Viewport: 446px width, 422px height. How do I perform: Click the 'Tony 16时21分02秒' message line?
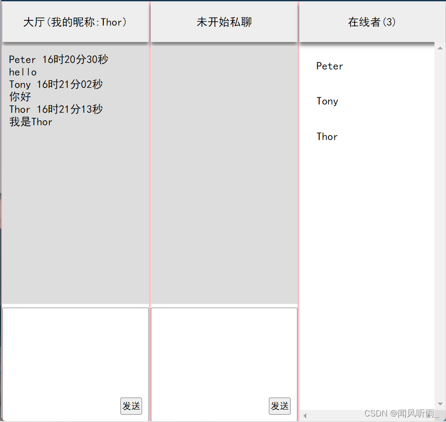click(x=56, y=84)
